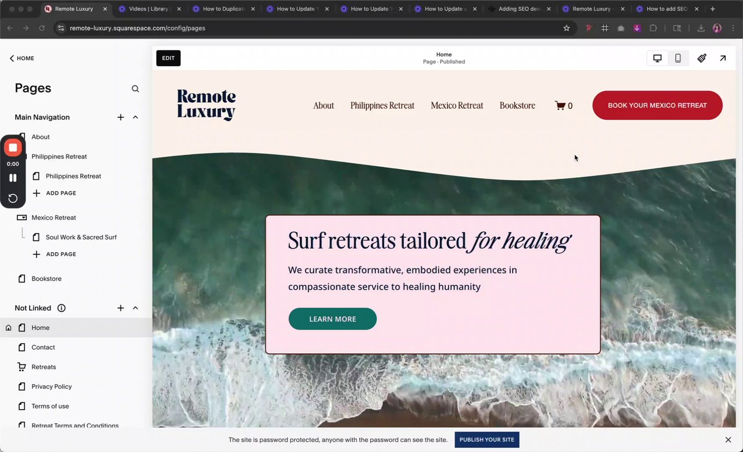Open Bookstore in site navigation
Image resolution: width=743 pixels, height=452 pixels.
point(517,106)
